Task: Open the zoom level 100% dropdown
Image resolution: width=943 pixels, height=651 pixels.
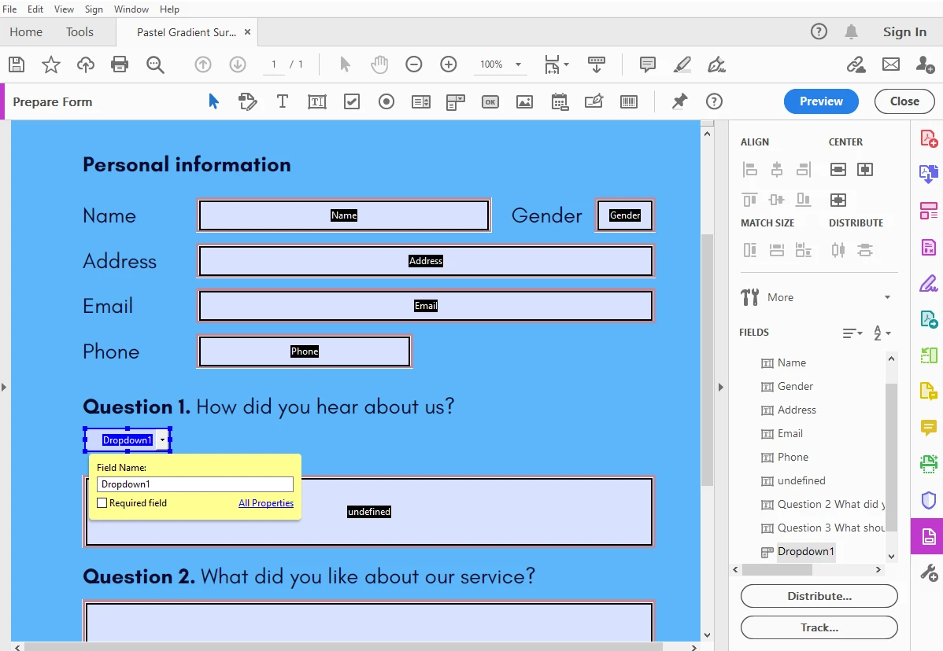Action: (518, 64)
